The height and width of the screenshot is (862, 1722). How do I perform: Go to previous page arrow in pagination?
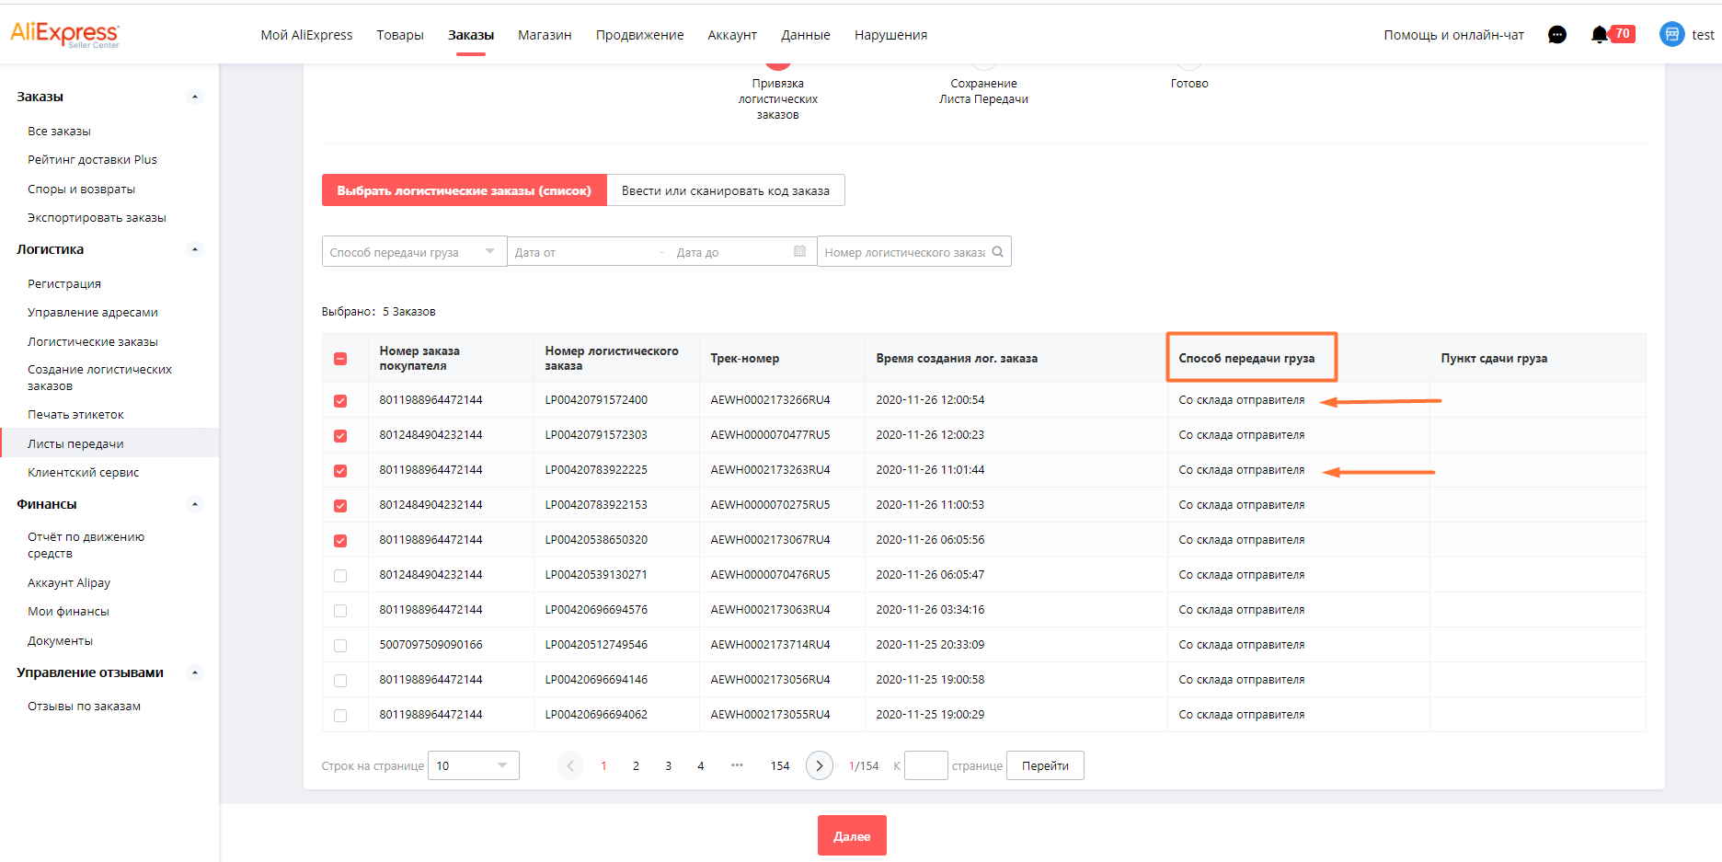570,765
